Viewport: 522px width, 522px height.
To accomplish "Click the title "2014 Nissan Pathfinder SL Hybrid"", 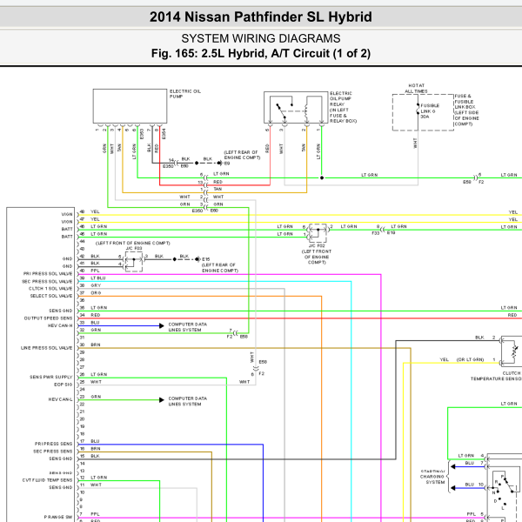I will click(x=261, y=17).
